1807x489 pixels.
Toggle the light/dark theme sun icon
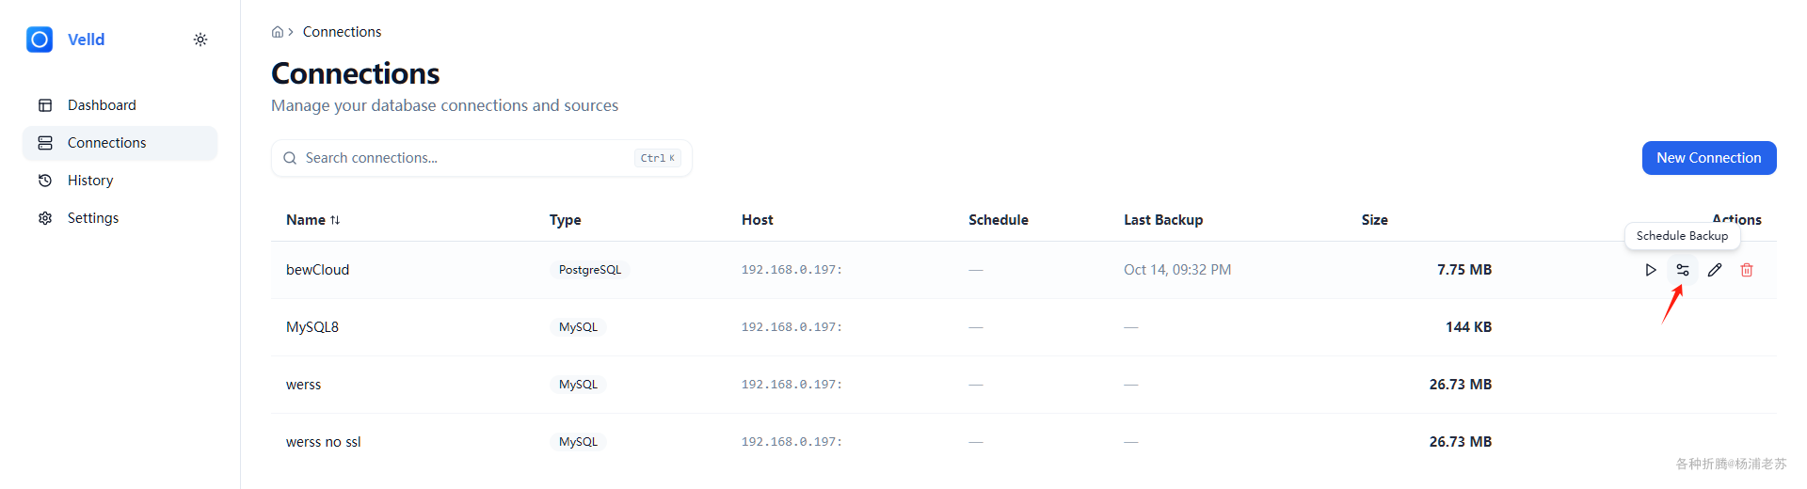(200, 39)
